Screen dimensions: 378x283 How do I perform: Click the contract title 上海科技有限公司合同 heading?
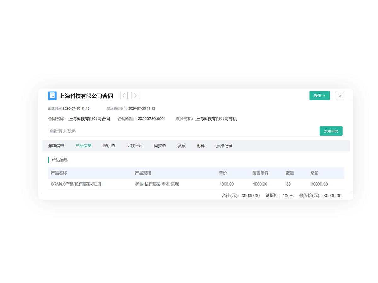86,96
